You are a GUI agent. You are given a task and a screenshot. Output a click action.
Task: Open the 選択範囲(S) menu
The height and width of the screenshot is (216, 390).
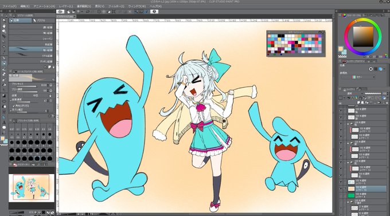click(84, 6)
